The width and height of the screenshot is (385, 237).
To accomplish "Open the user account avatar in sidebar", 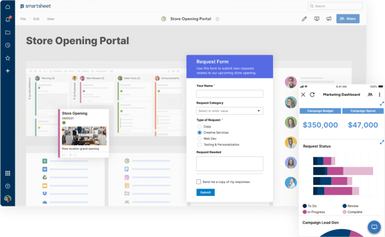I will pyautogui.click(x=8, y=199).
